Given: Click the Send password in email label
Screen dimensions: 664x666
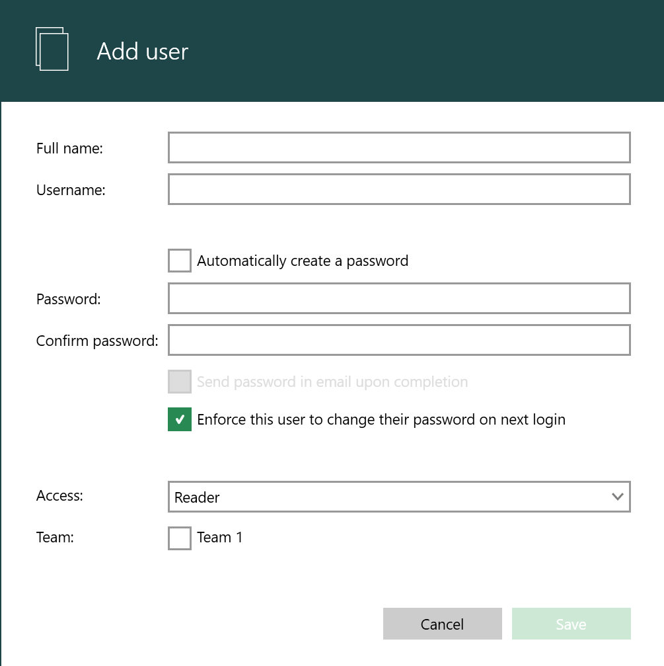Looking at the screenshot, I should [x=332, y=382].
